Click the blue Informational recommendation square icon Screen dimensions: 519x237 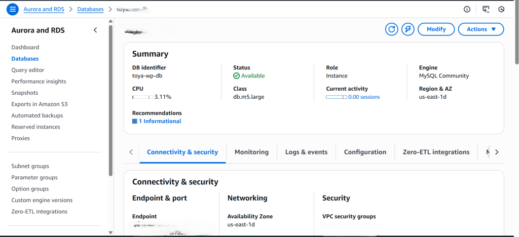point(135,122)
